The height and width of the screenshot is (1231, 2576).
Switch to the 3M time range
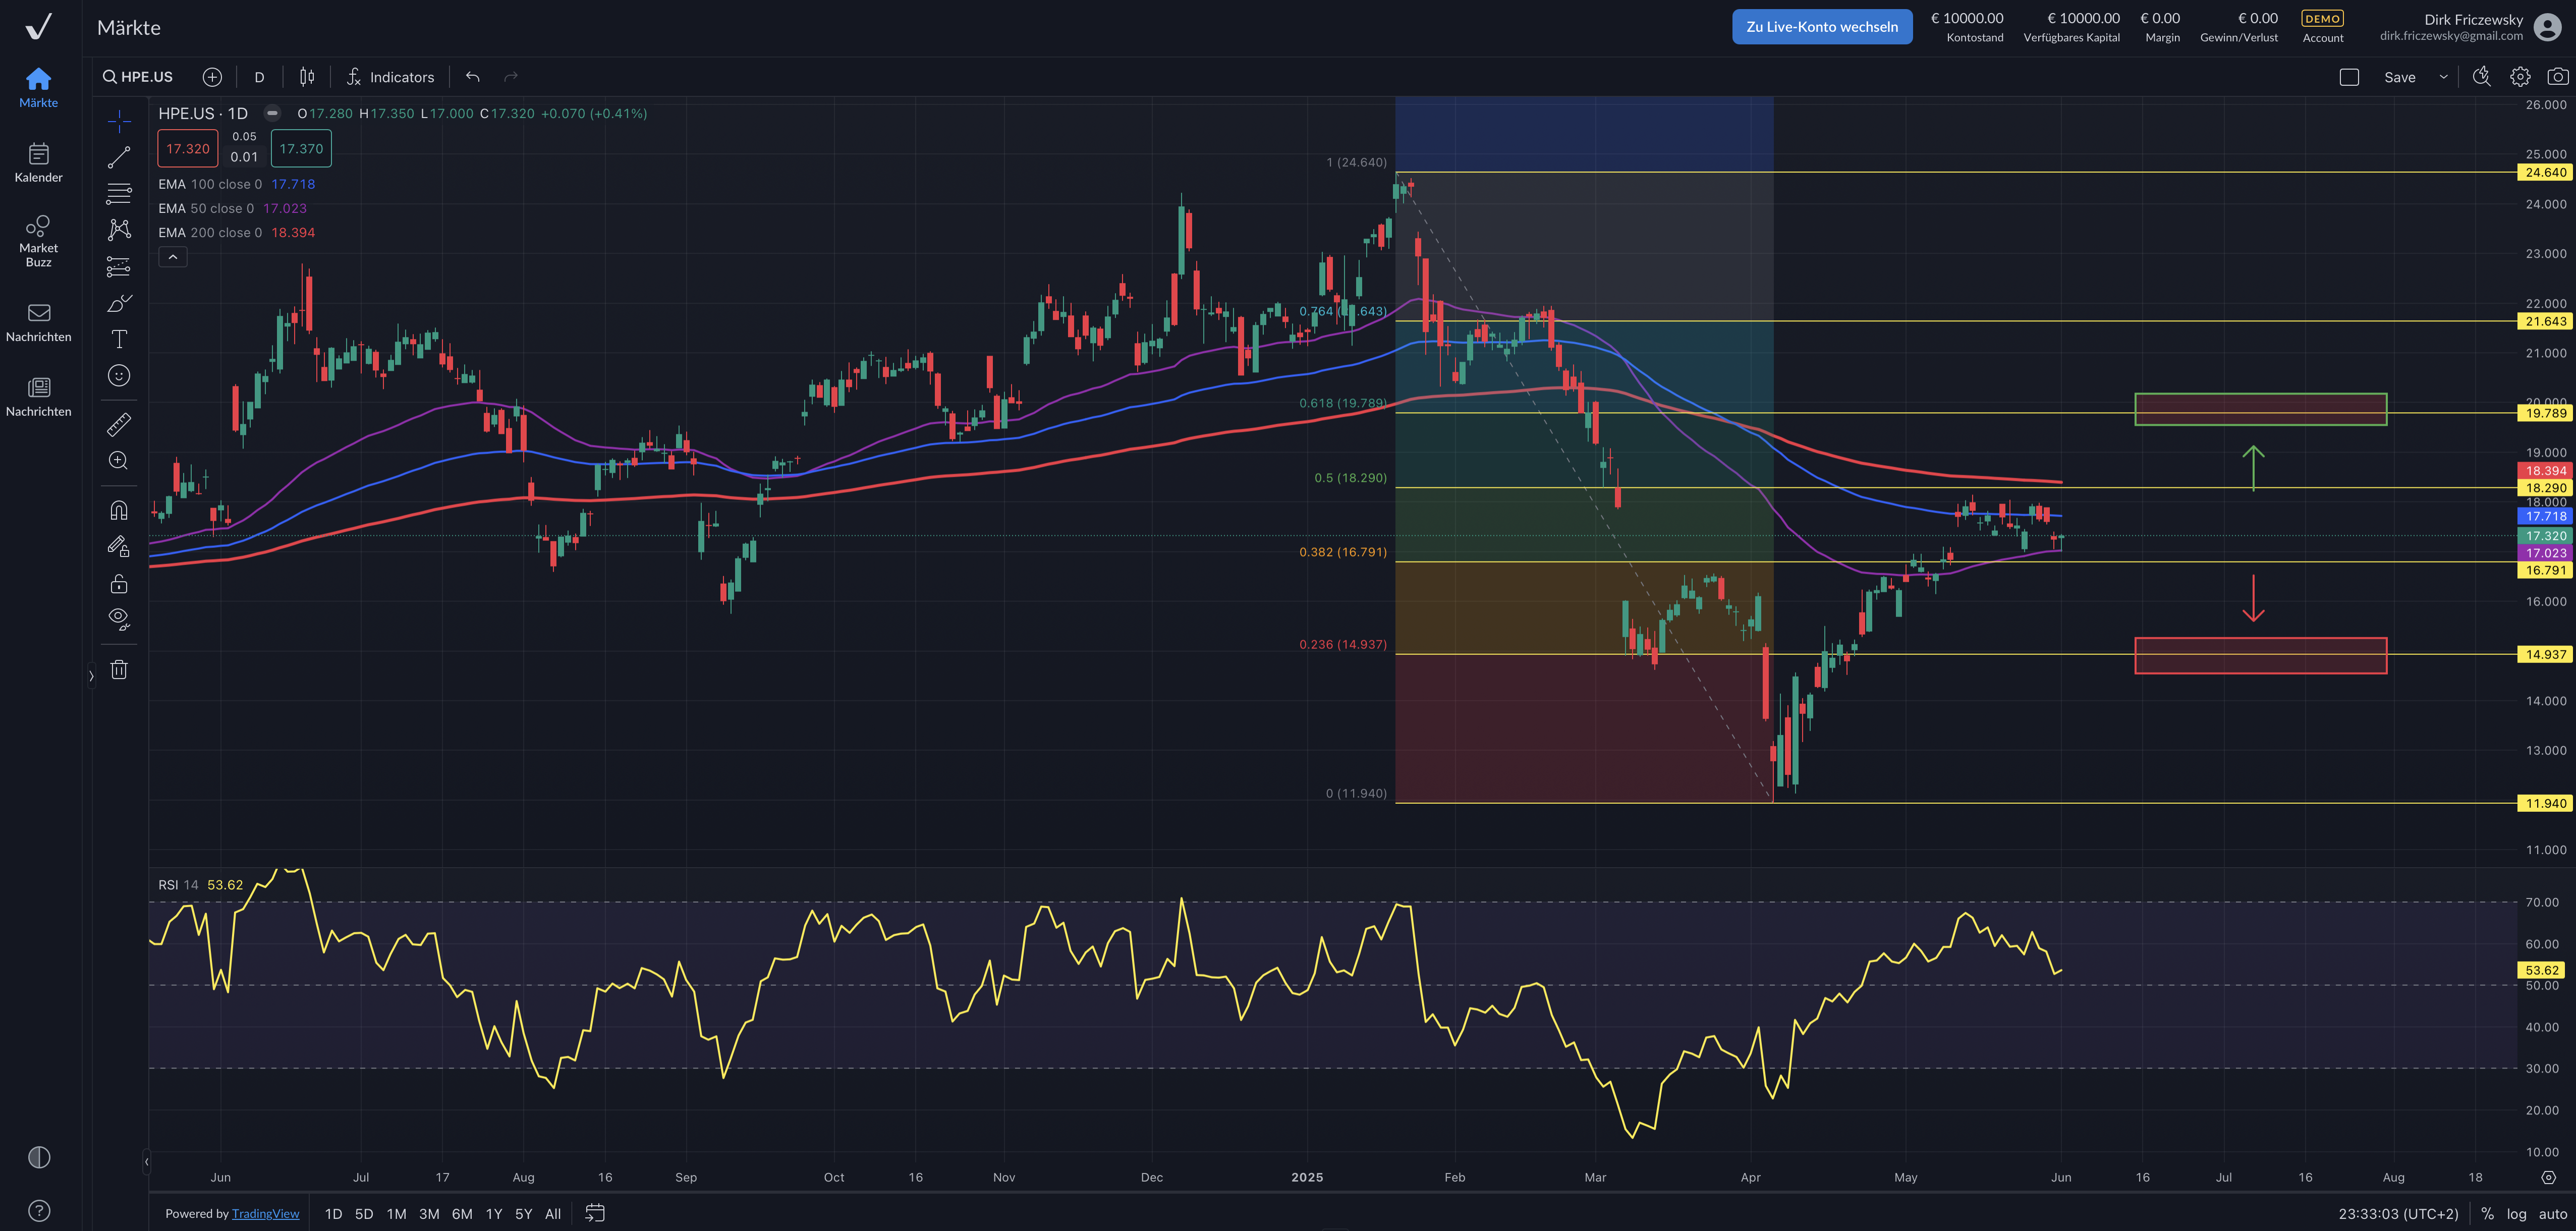[x=429, y=1213]
